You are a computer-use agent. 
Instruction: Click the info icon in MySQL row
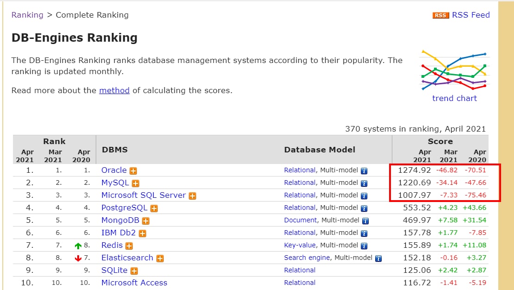point(364,183)
